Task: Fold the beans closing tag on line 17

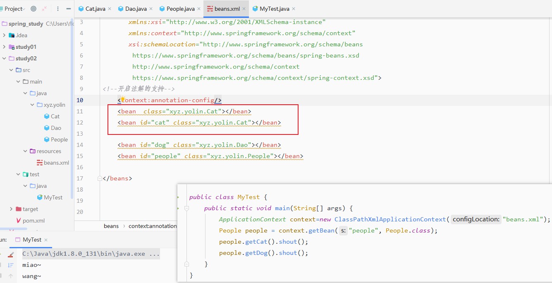Action: [100, 178]
